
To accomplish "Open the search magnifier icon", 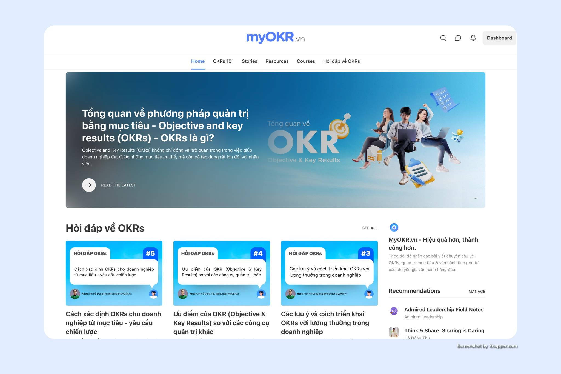I will (443, 38).
